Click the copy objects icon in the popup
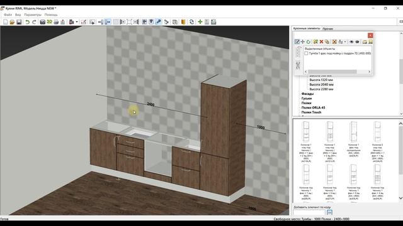The height and width of the screenshot is (226, 403). 327,42
